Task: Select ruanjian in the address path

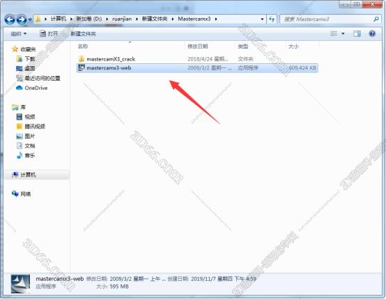Action: coord(122,19)
